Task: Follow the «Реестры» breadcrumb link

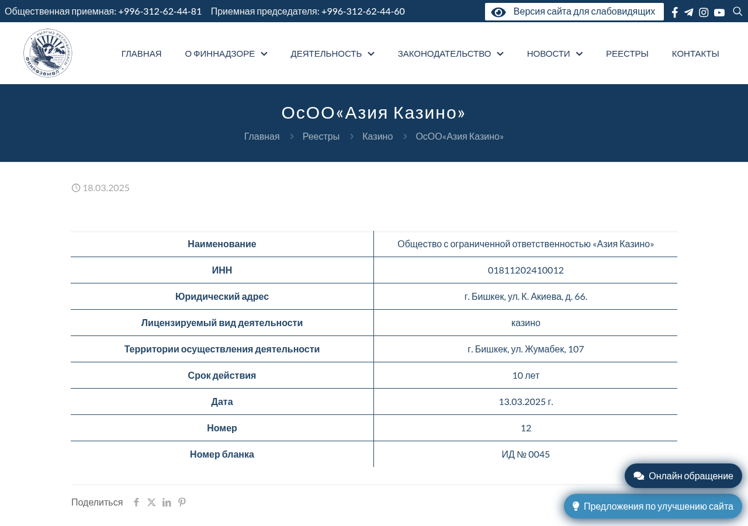Action: point(321,136)
